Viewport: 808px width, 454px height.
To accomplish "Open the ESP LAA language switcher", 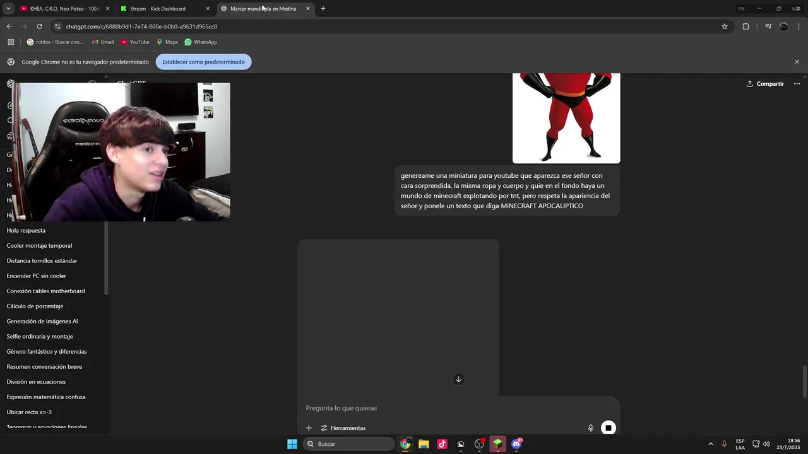I will 740,444.
